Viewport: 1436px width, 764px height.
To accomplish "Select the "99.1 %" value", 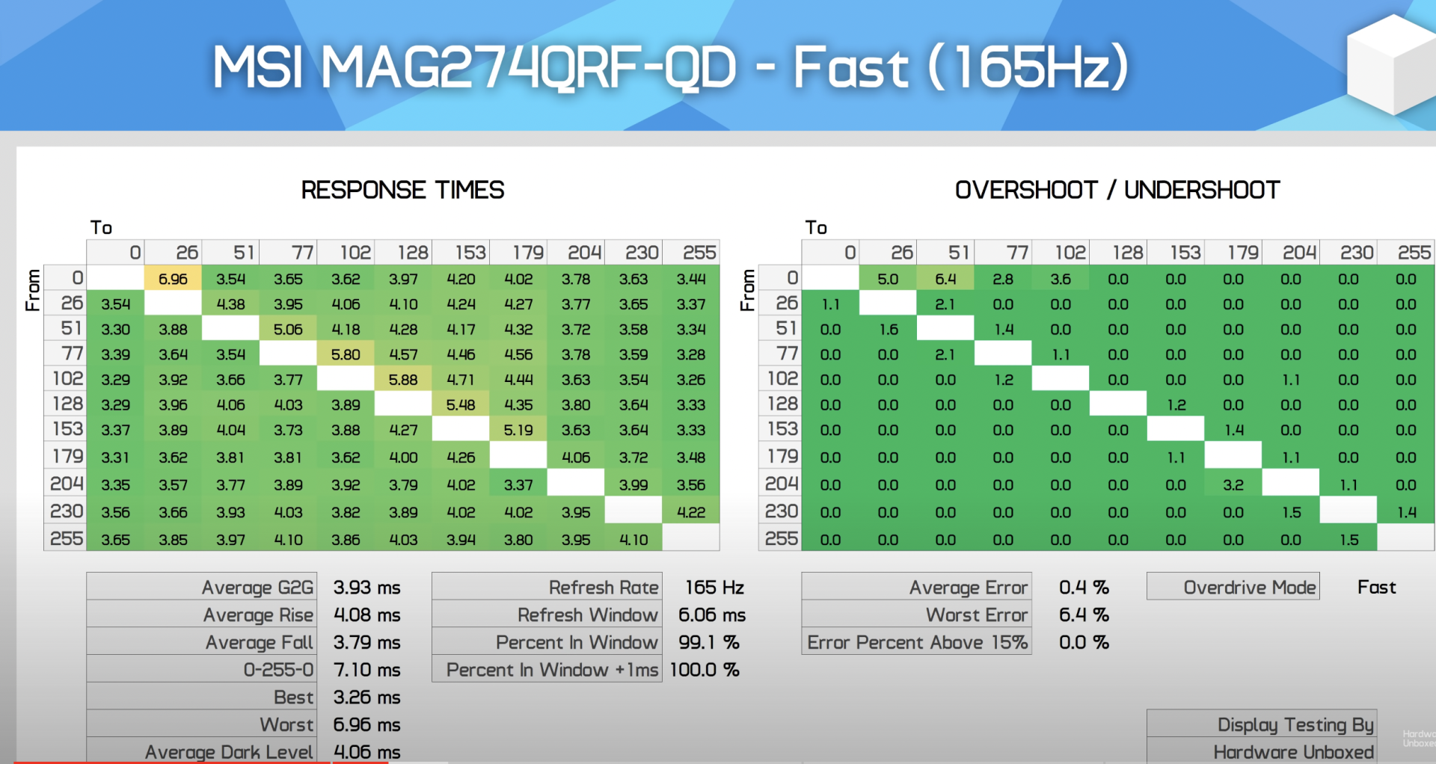I will coord(708,642).
